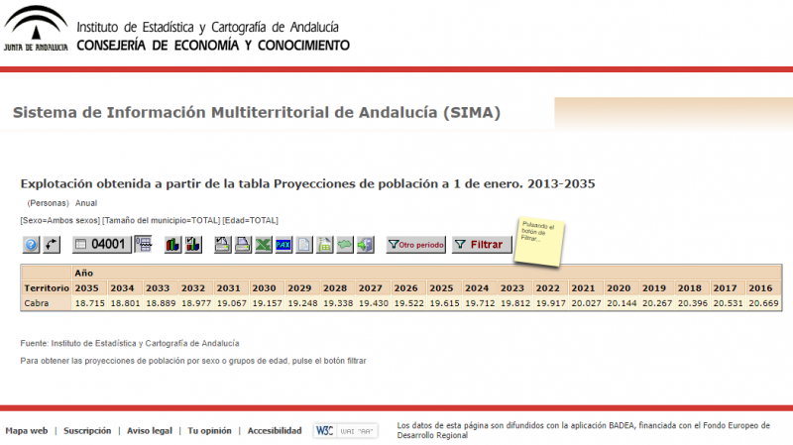Click the green Andalucía map icon

pos(345,244)
